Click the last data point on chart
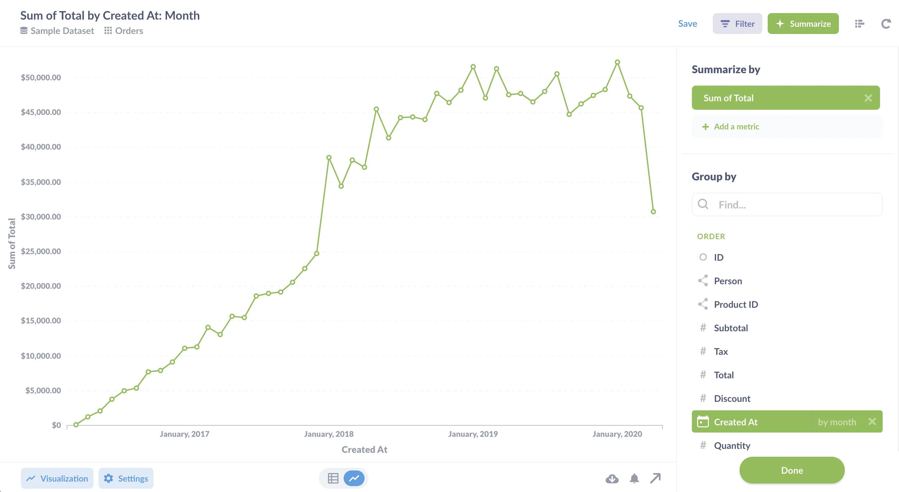The height and width of the screenshot is (492, 899). point(653,212)
